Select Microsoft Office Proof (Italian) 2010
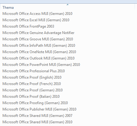 (x=31, y=97)
